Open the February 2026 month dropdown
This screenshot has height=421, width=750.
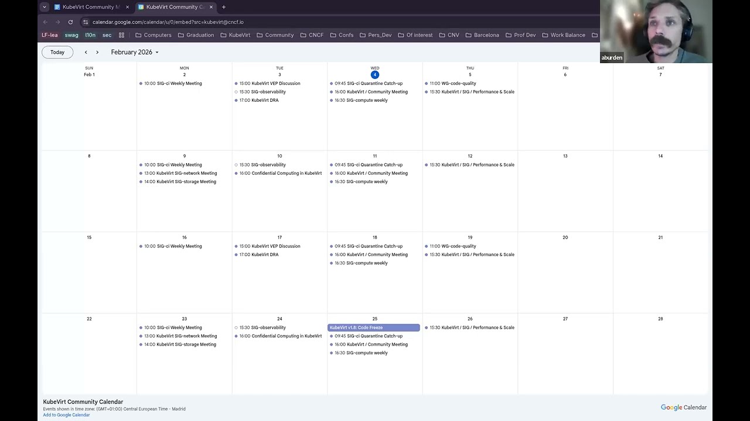(135, 52)
